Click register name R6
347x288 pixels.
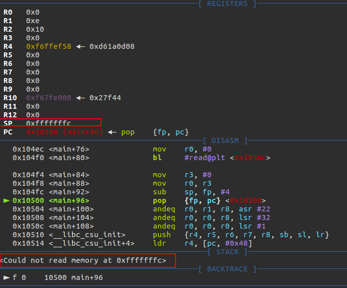(x=8, y=63)
